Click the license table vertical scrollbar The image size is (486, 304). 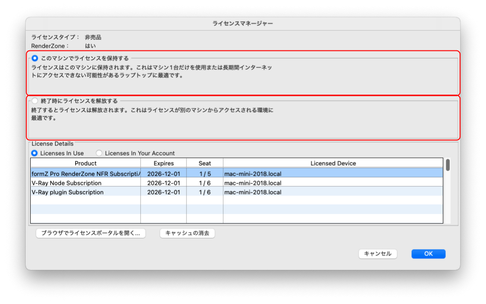pyautogui.click(x=447, y=166)
